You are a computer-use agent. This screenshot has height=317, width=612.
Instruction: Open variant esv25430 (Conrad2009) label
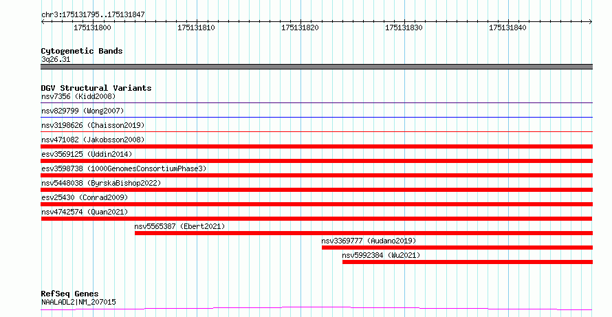[x=85, y=197]
